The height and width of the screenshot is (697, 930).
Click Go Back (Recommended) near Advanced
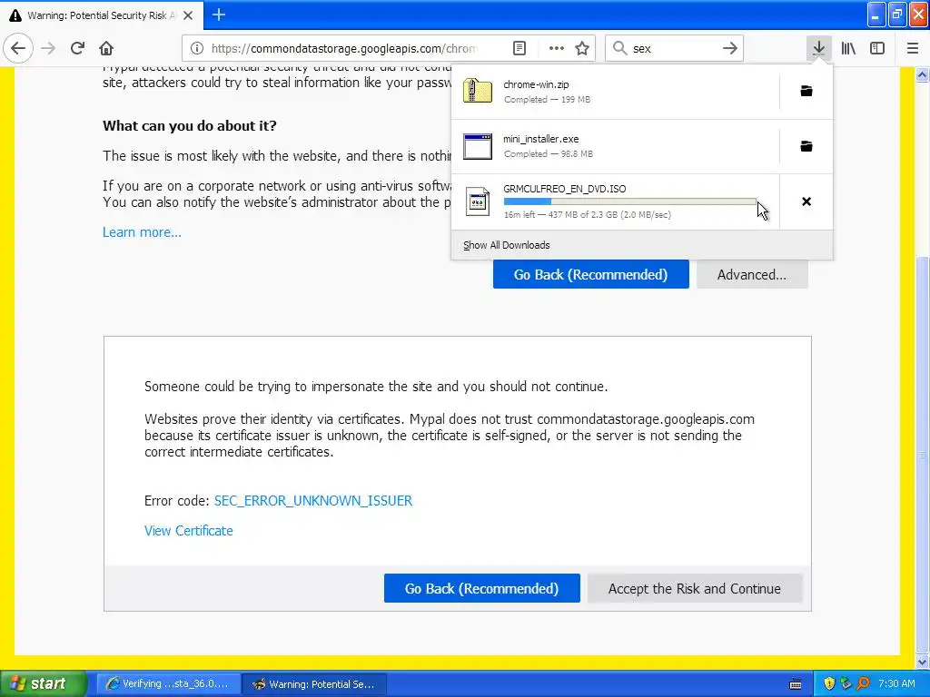click(590, 274)
